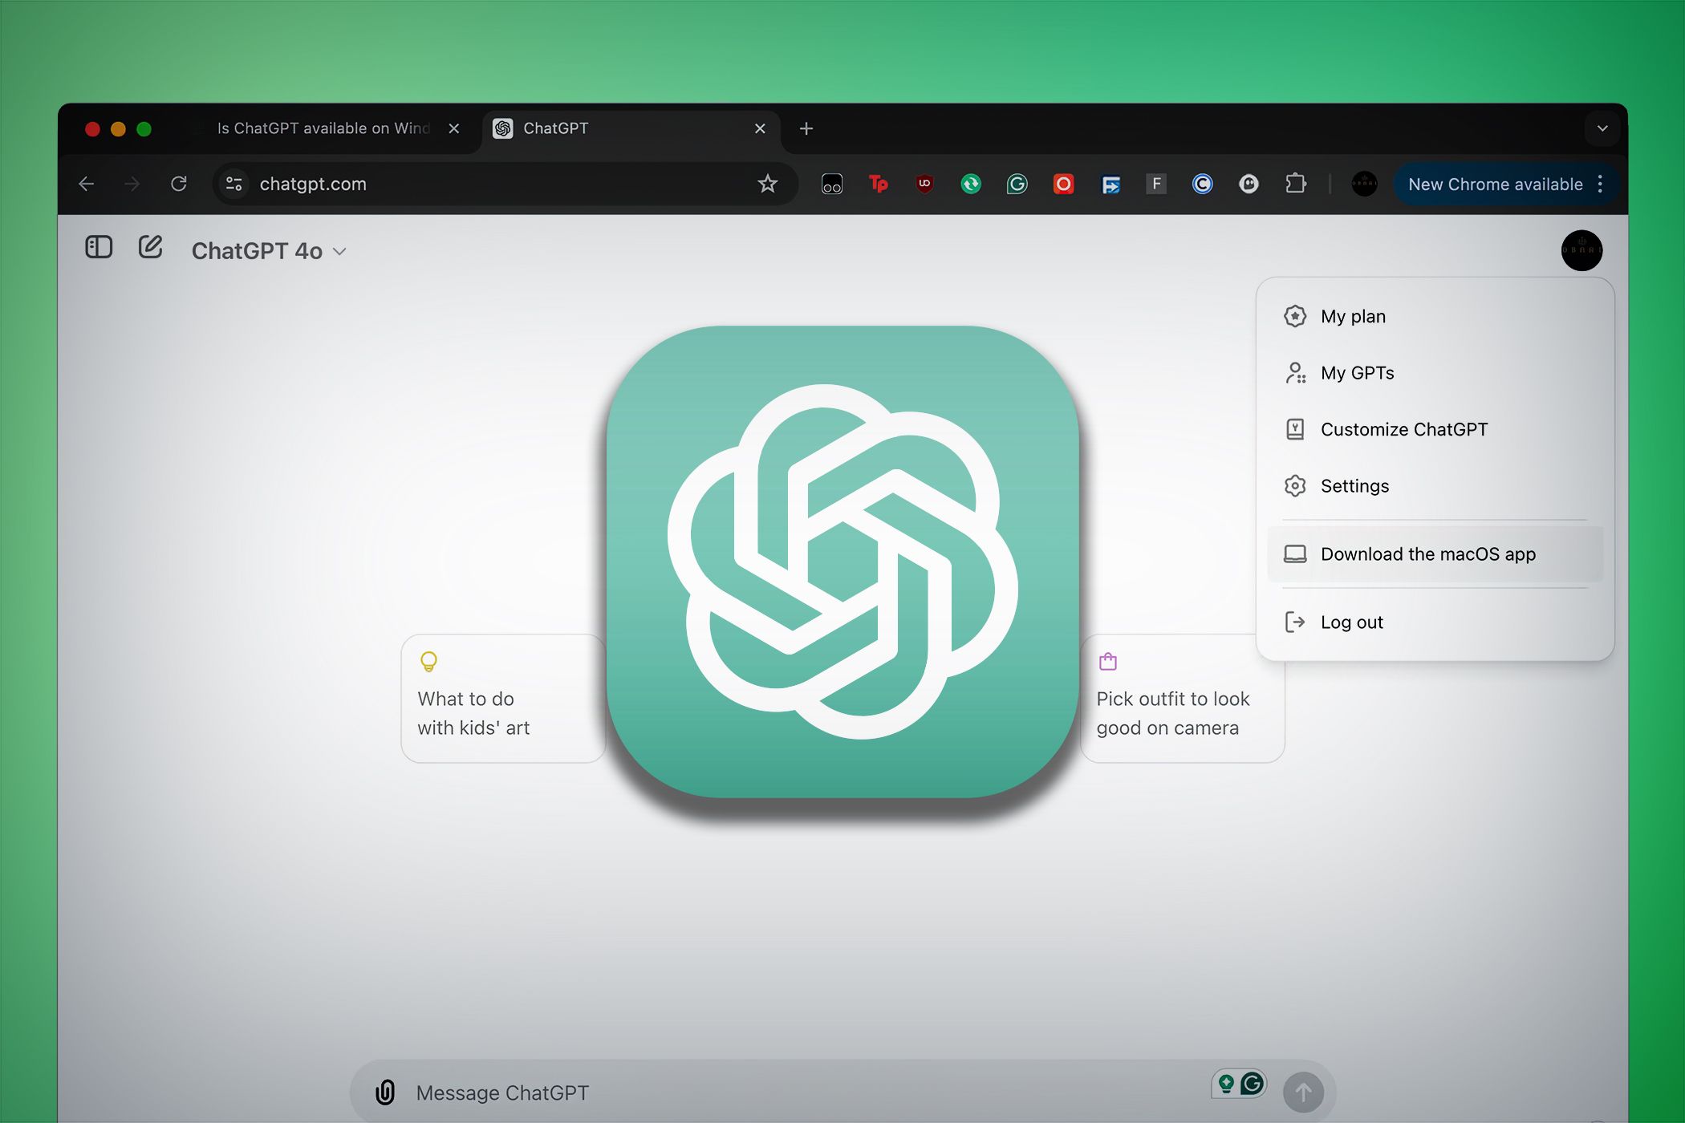1685x1123 pixels.
Task: Switch to the Is ChatGPT available tab
Action: coord(319,128)
